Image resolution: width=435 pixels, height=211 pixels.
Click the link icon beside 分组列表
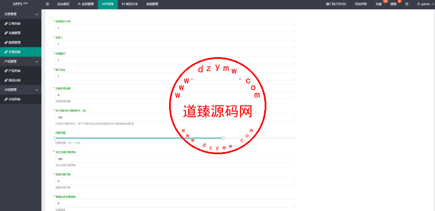[x=6, y=99]
